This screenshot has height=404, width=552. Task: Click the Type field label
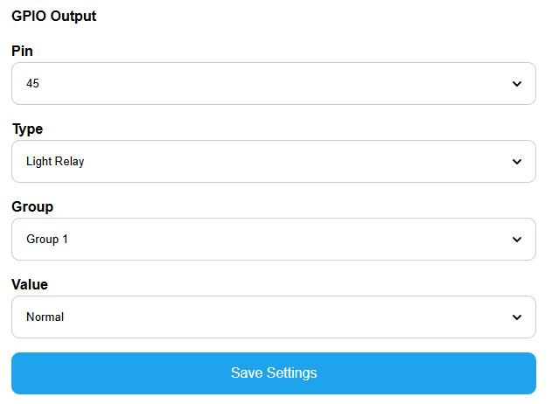point(27,129)
